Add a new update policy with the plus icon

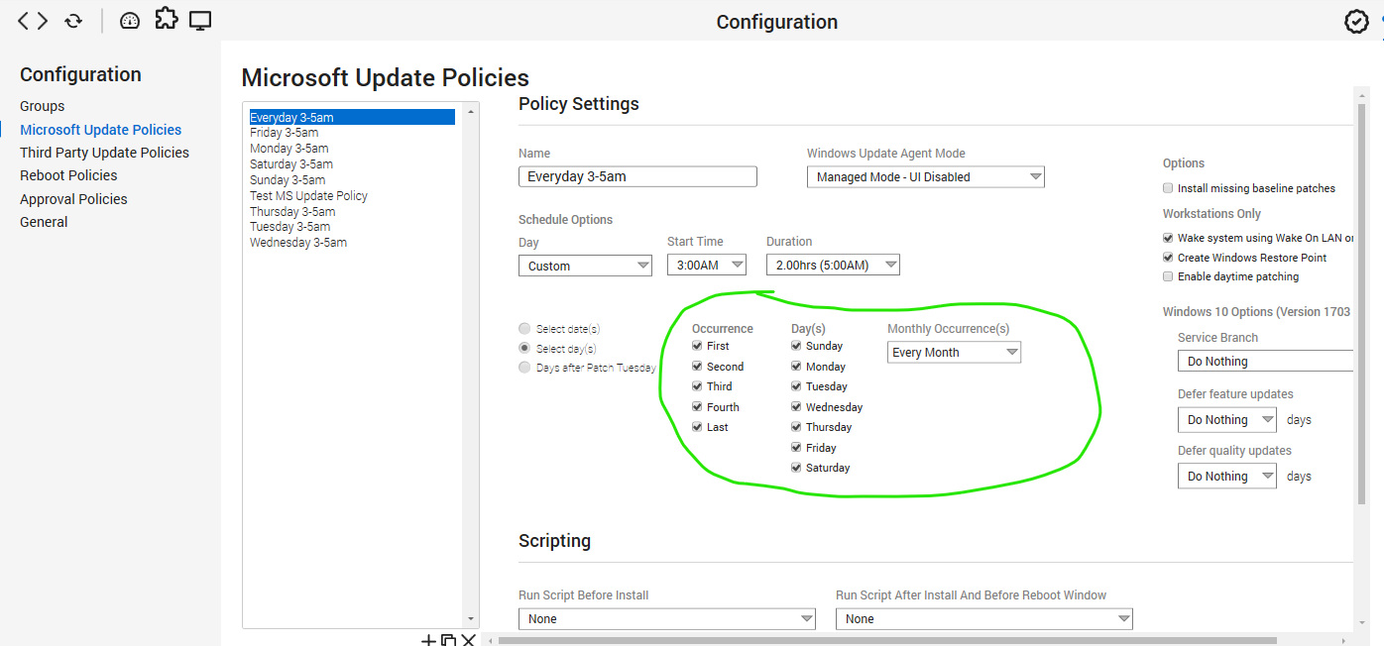click(x=427, y=639)
